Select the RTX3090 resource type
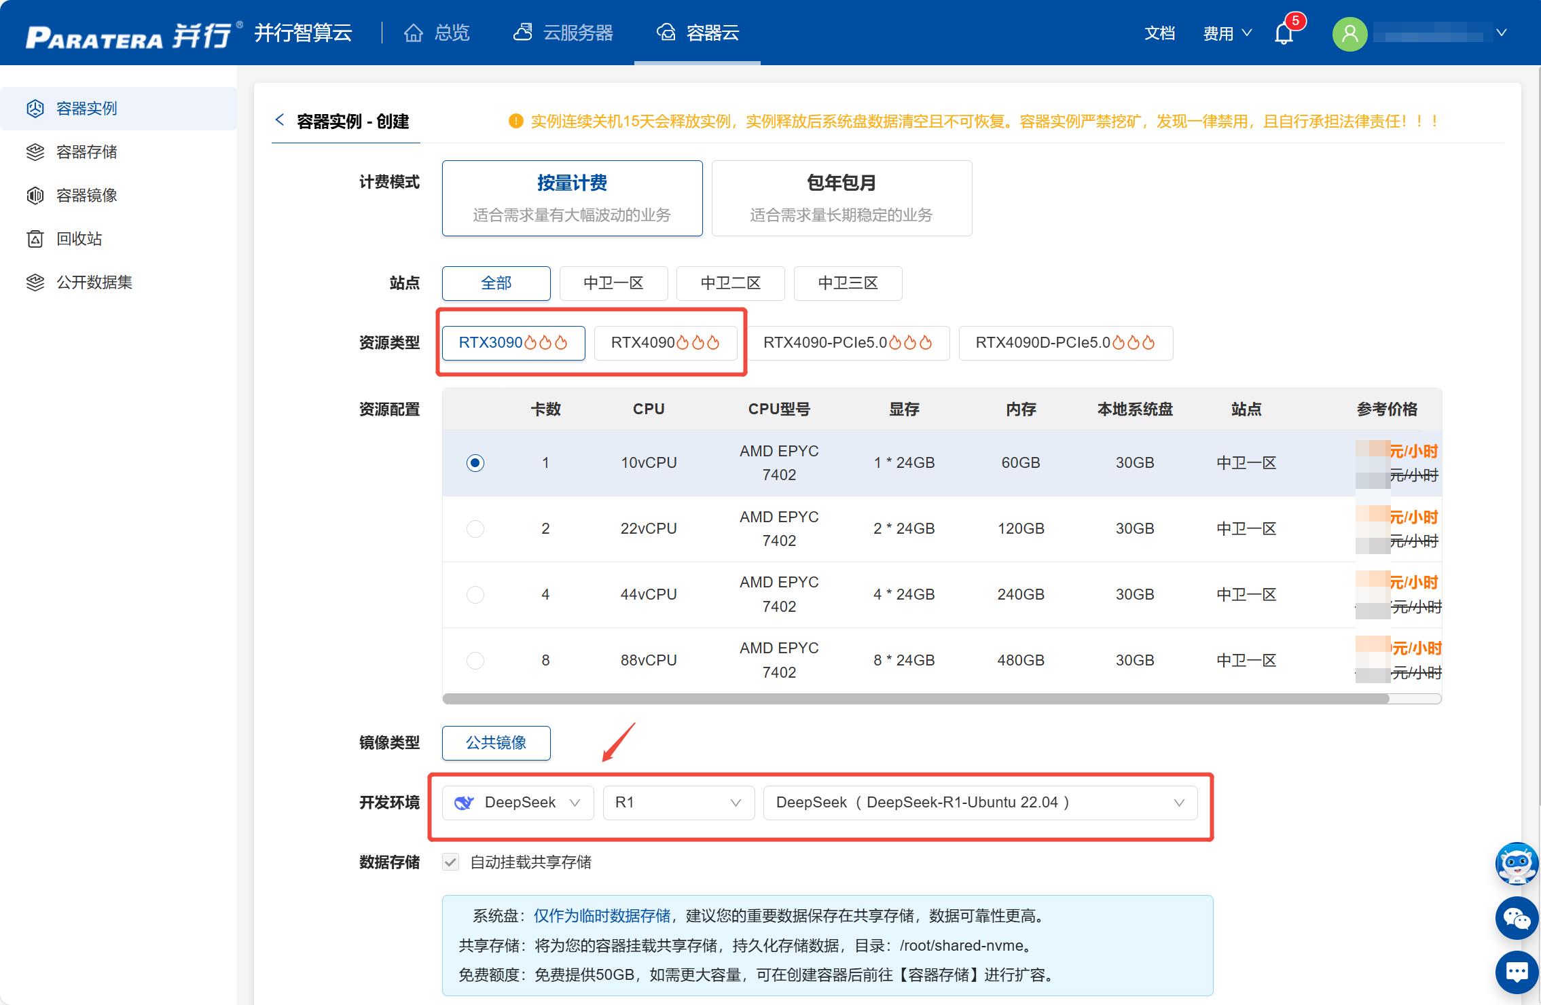Screen dimensions: 1541x1005 point(513,343)
